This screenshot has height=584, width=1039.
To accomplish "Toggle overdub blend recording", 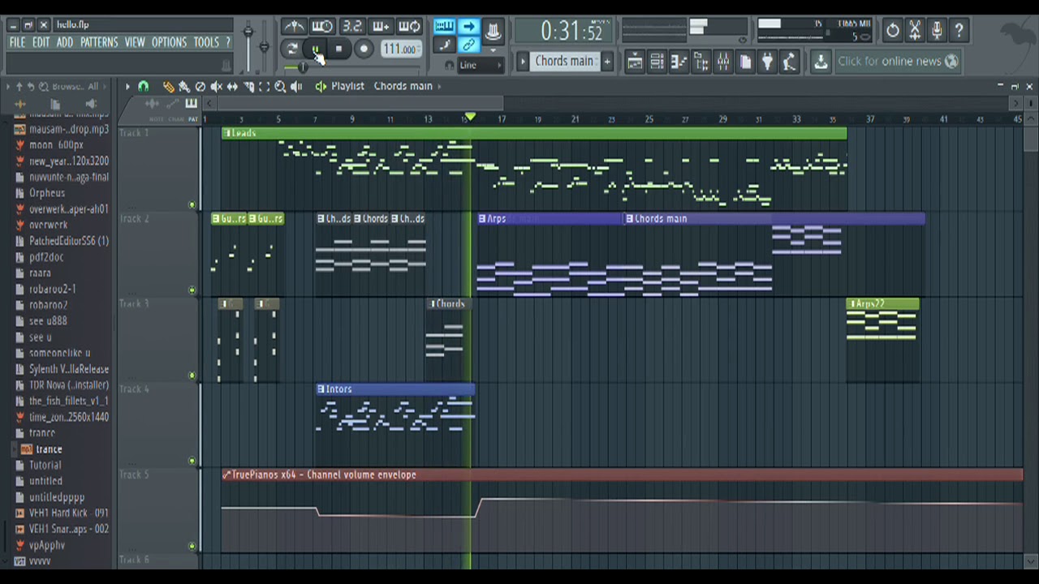I will tap(381, 27).
